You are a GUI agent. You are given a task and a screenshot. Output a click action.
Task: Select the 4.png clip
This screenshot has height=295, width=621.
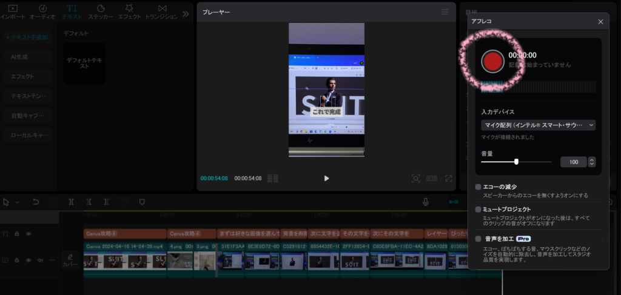180,260
